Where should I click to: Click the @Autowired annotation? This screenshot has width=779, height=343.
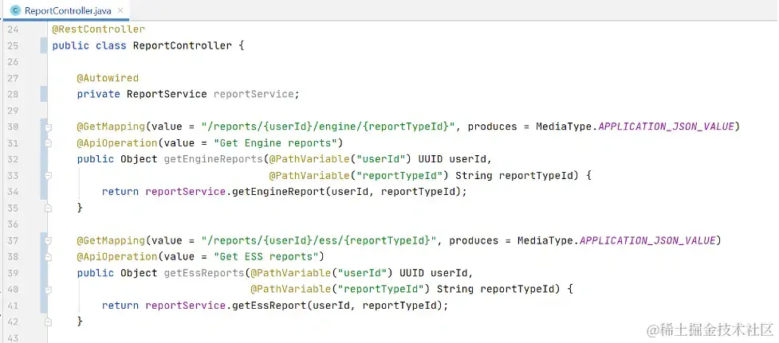[108, 78]
